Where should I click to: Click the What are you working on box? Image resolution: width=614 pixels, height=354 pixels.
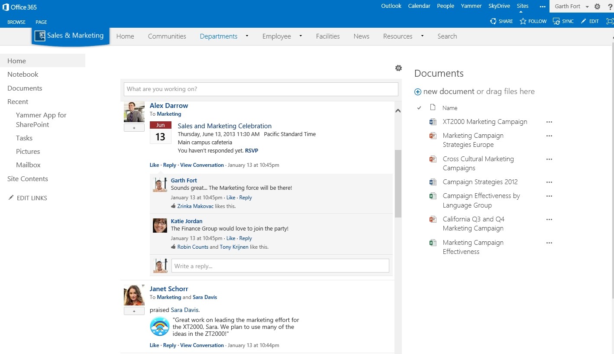[x=261, y=89]
